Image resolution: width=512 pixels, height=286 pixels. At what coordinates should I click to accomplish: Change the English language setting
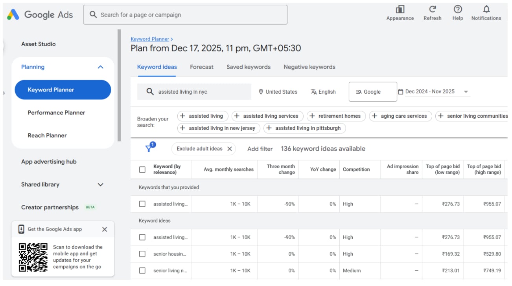point(323,92)
